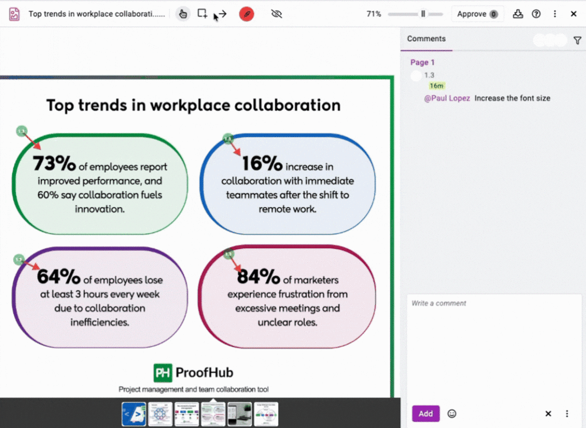Open the first file thumbnail
The height and width of the screenshot is (428, 586).
[x=134, y=414]
